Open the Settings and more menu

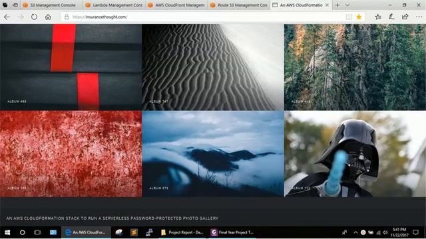pyautogui.click(x=419, y=17)
